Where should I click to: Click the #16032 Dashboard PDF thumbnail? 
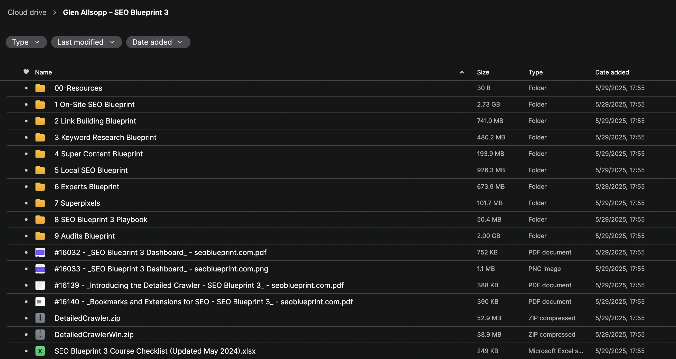pyautogui.click(x=40, y=252)
